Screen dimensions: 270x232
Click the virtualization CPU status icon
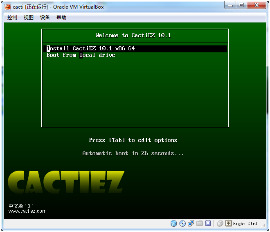[x=208, y=223]
